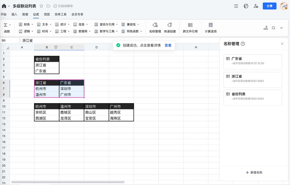Open 计算选项 calculation options
The width and height of the screenshot is (290, 185).
[x=211, y=25]
